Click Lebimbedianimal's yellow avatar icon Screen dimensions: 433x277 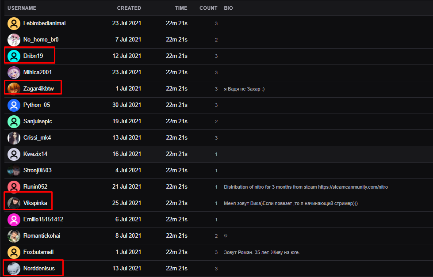point(14,23)
